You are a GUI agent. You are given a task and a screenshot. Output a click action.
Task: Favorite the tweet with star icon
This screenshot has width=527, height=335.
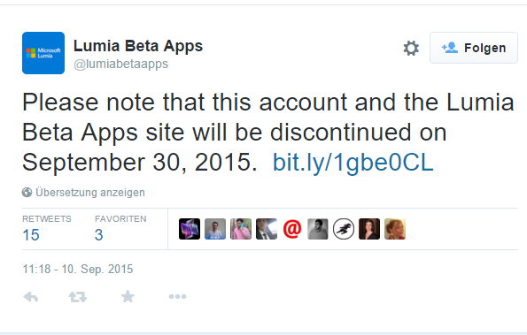tap(128, 296)
